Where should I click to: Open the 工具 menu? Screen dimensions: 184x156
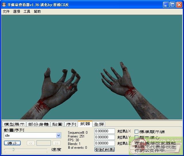27,12
